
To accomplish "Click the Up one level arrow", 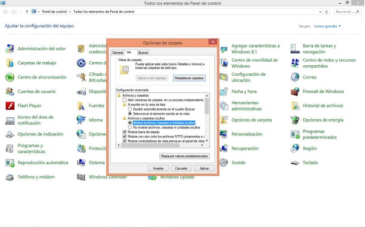I will click(x=27, y=12).
